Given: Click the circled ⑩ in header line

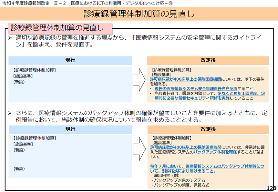Looking at the screenshot, I should 170,3.
